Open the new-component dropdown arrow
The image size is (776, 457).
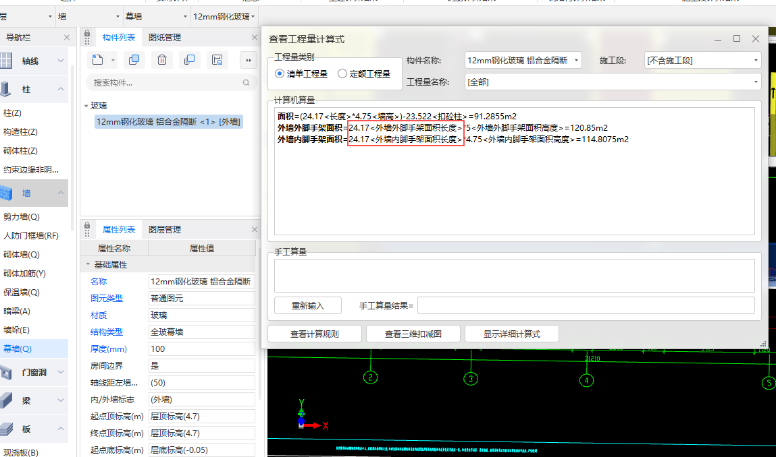click(113, 60)
